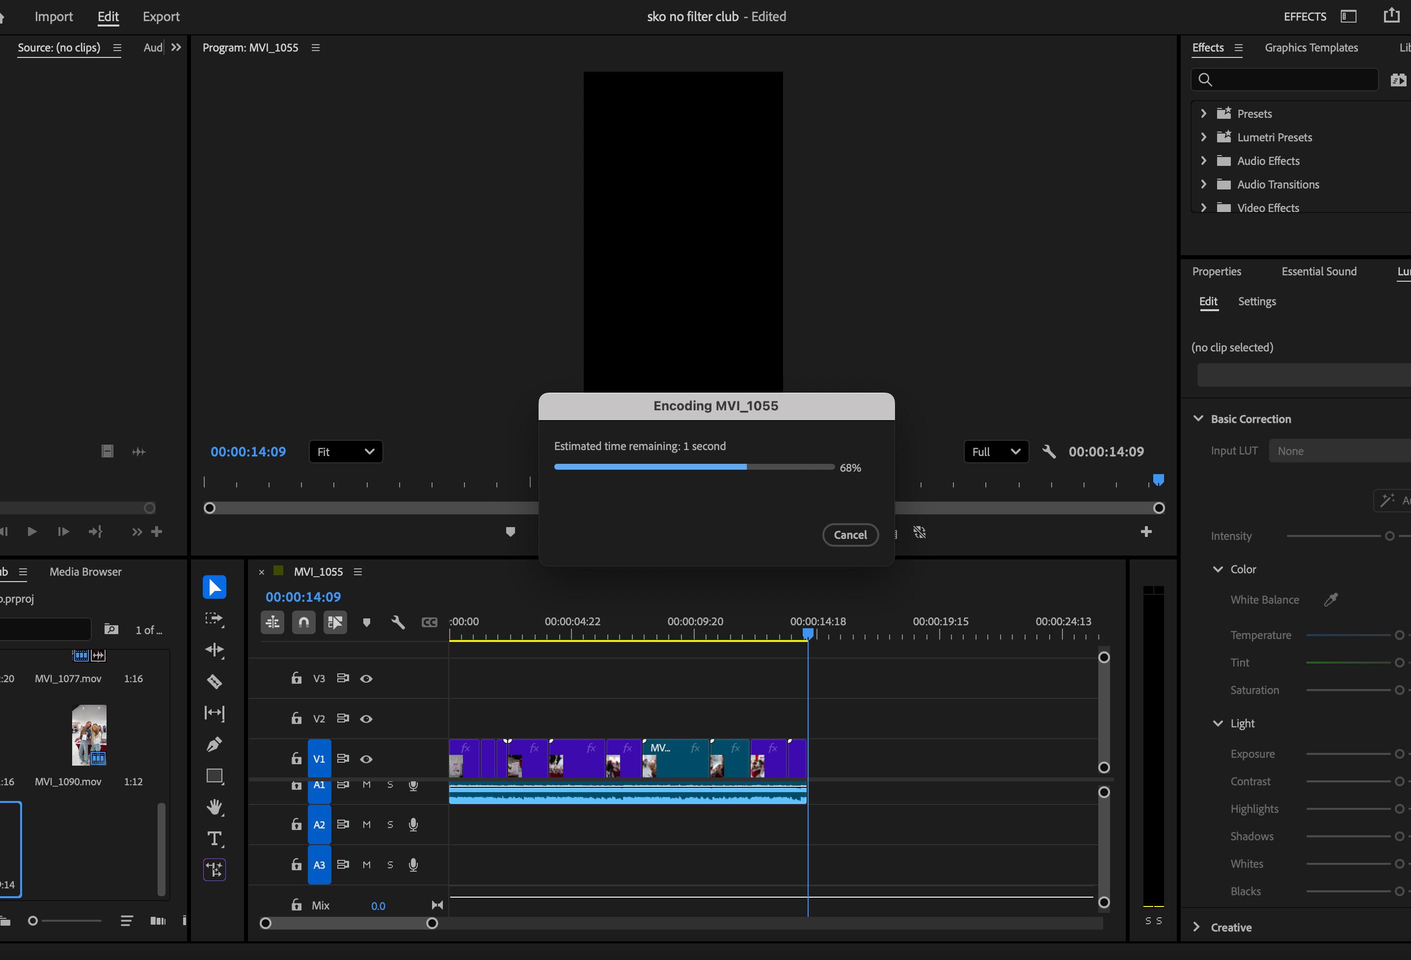Expand the Lumetri Presets folder

[1203, 137]
